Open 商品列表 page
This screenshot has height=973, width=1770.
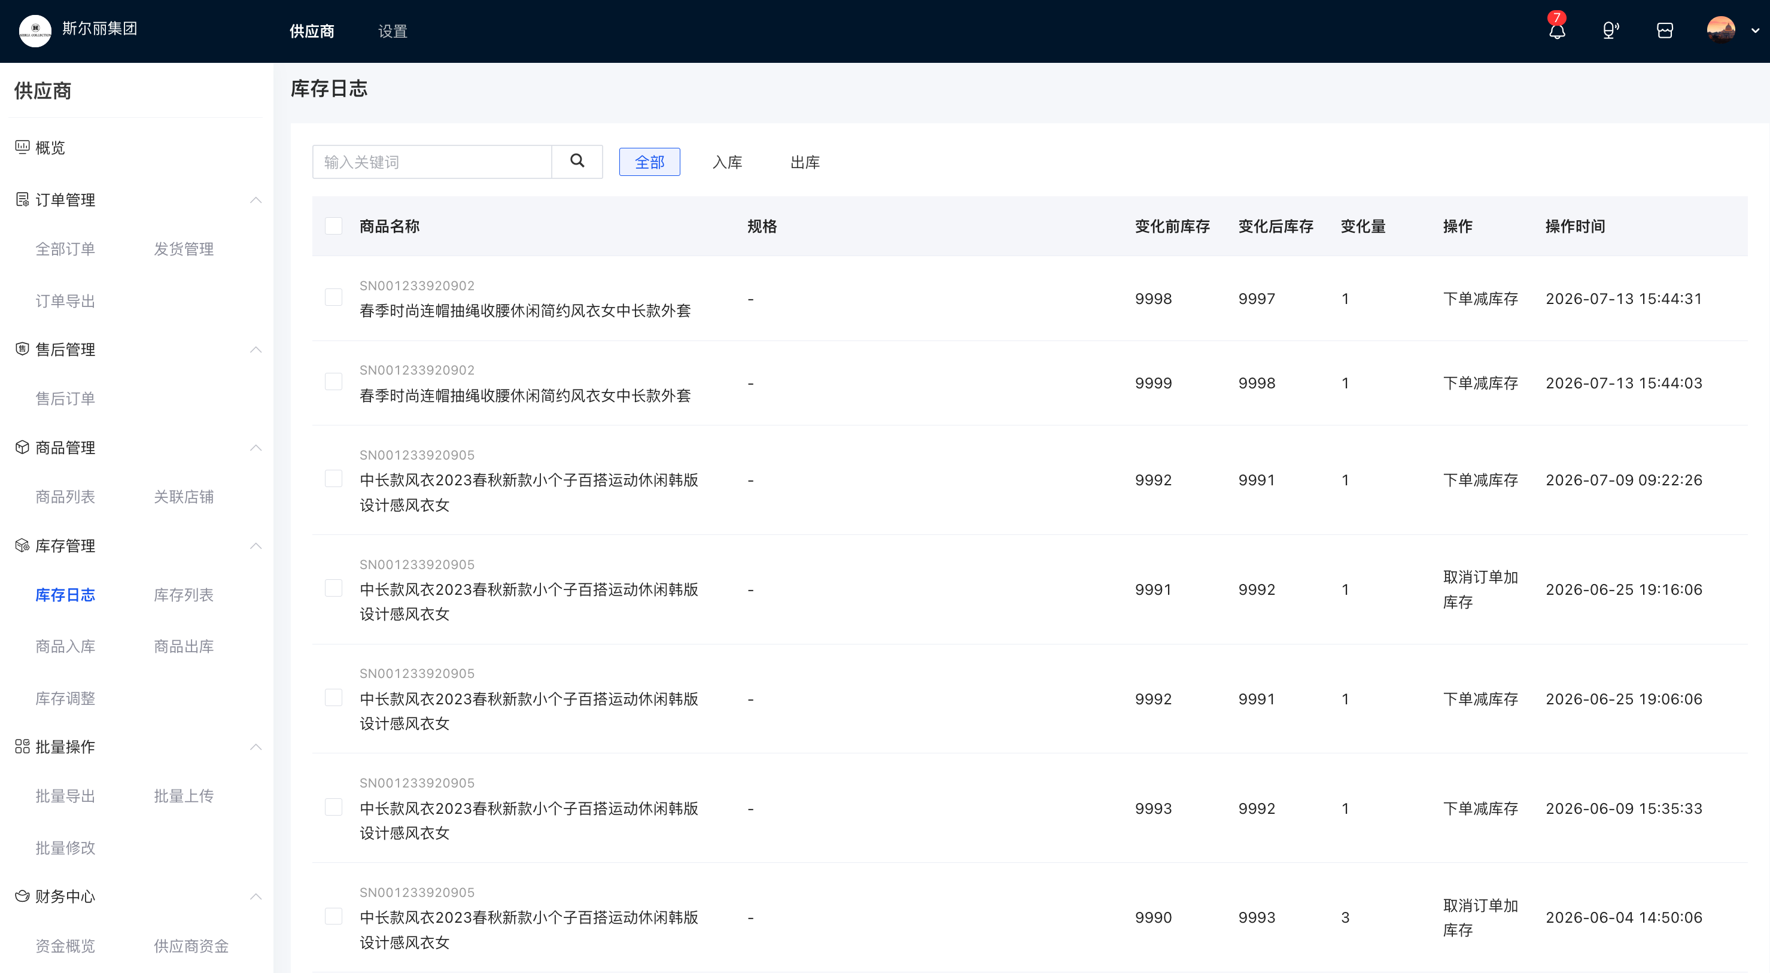tap(65, 497)
